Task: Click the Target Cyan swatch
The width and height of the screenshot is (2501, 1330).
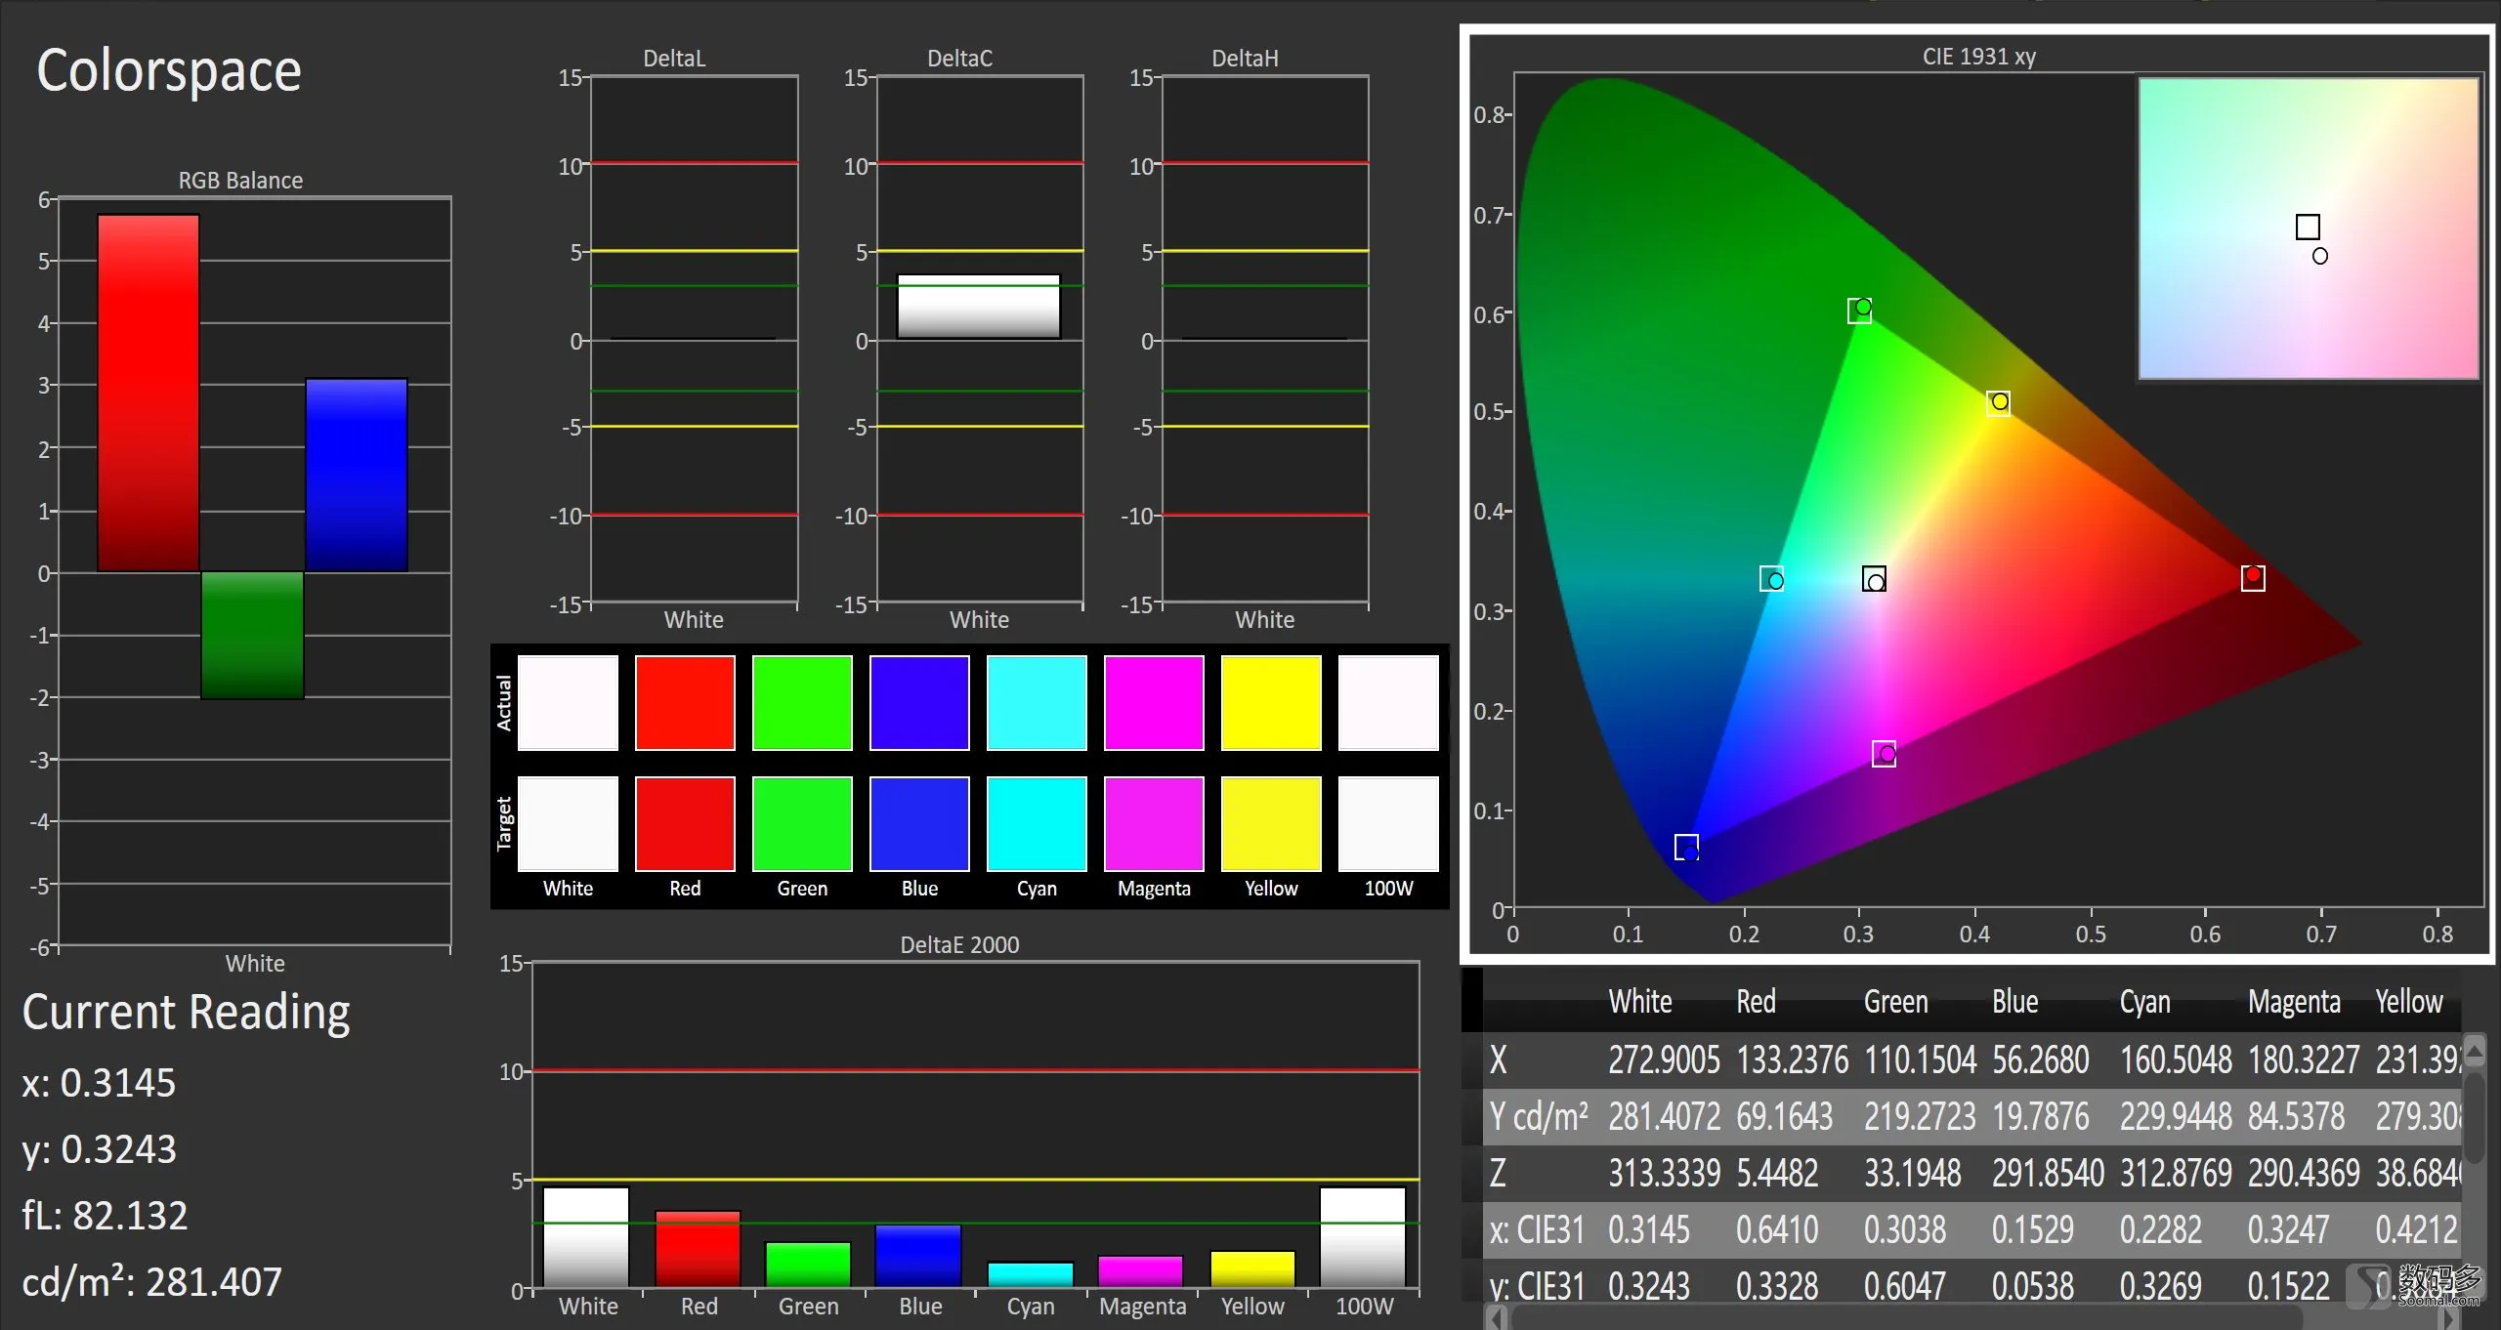Action: point(1037,824)
